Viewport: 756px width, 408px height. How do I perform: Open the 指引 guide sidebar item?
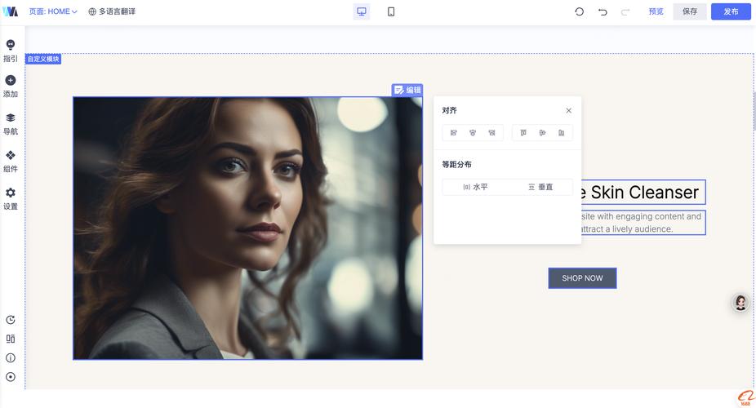(x=11, y=50)
